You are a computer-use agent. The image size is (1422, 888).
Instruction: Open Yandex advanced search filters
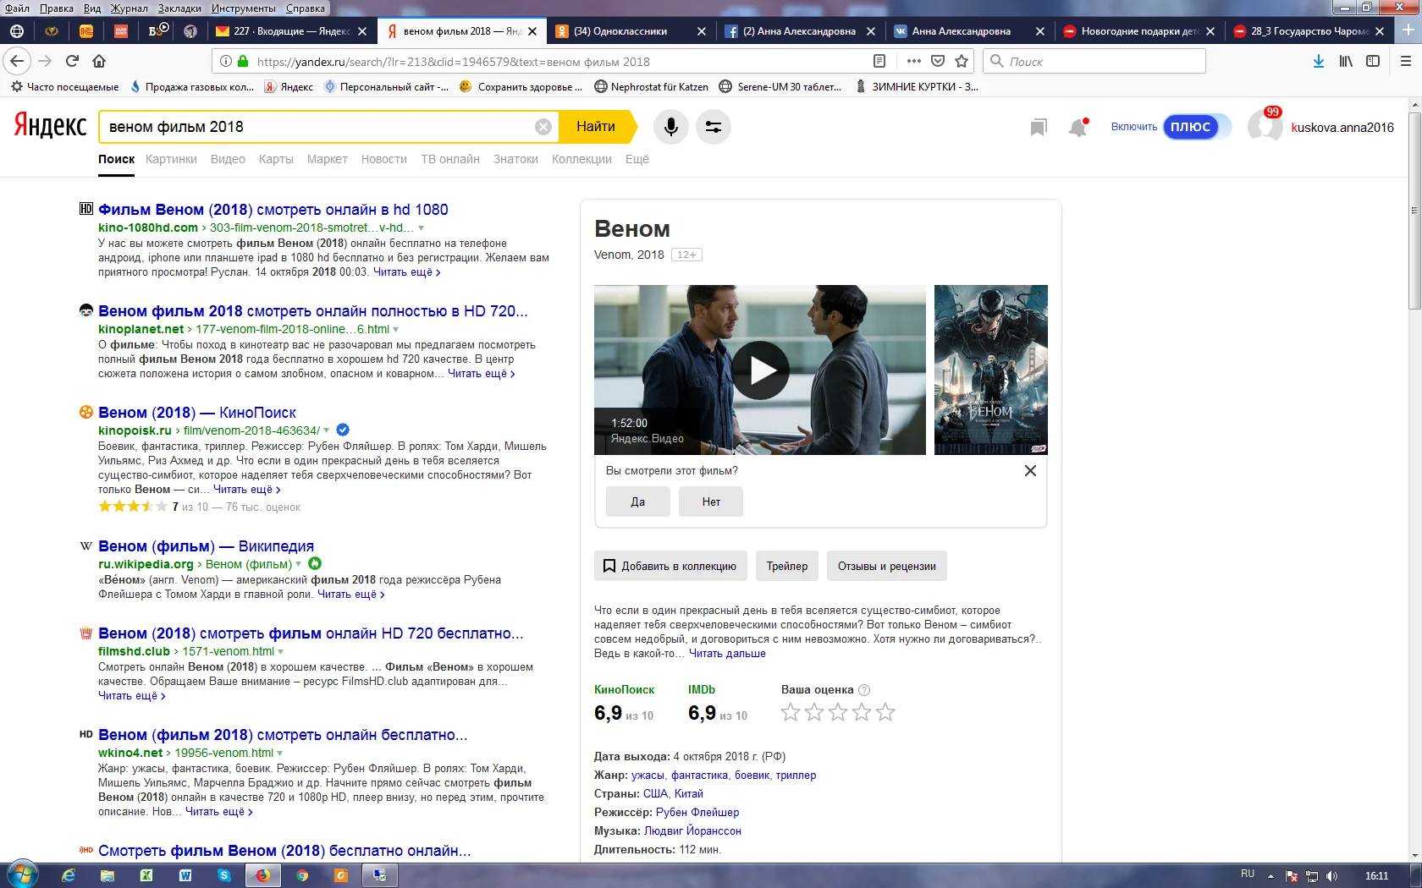pos(714,127)
